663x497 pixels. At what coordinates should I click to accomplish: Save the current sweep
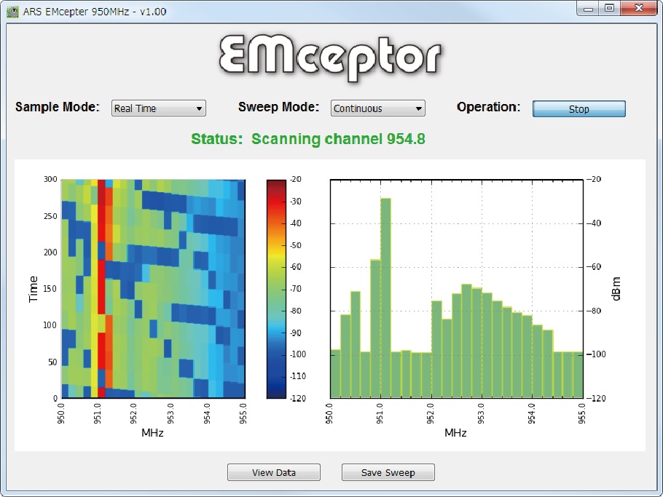coord(388,472)
